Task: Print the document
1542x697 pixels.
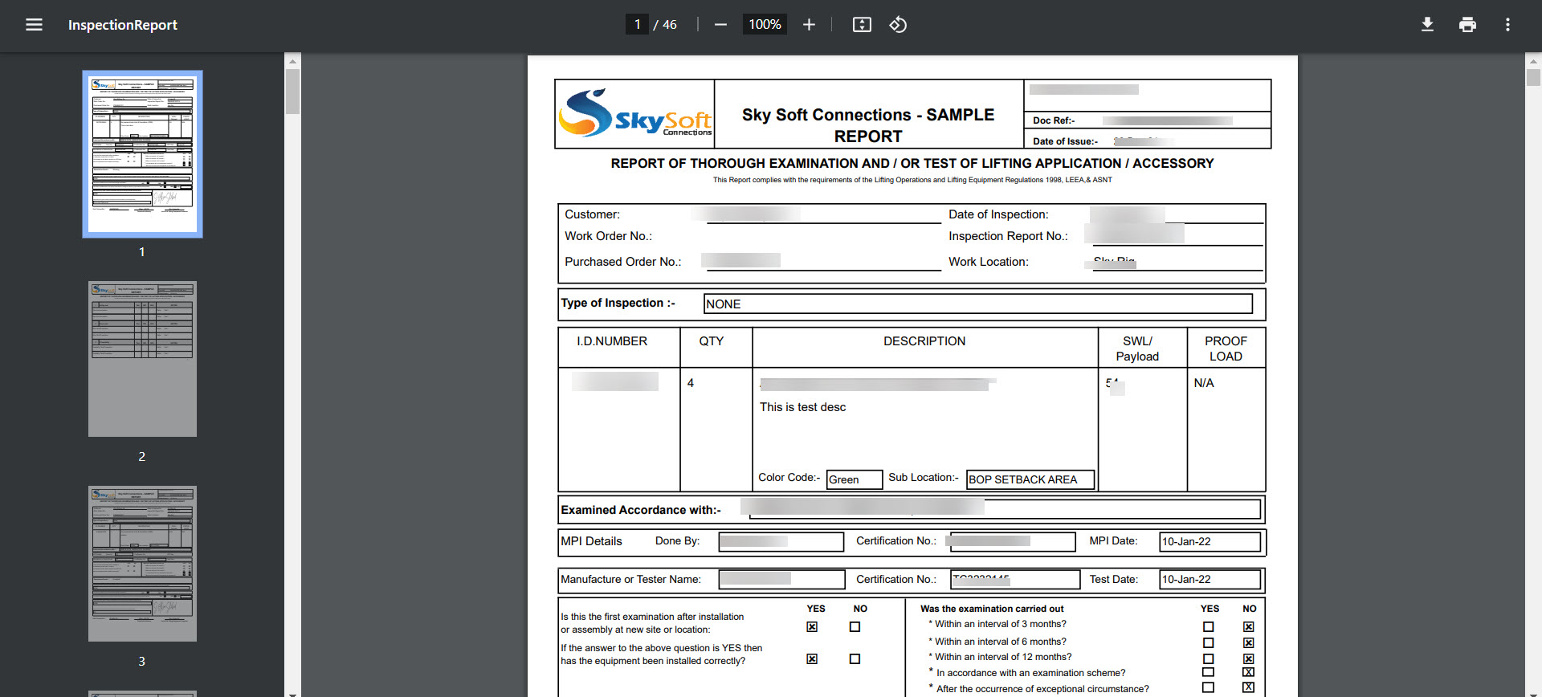Action: pos(1467,25)
